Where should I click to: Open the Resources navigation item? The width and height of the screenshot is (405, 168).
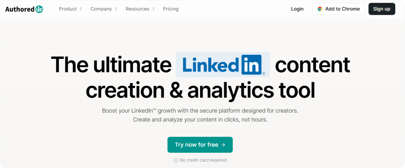[x=140, y=9]
